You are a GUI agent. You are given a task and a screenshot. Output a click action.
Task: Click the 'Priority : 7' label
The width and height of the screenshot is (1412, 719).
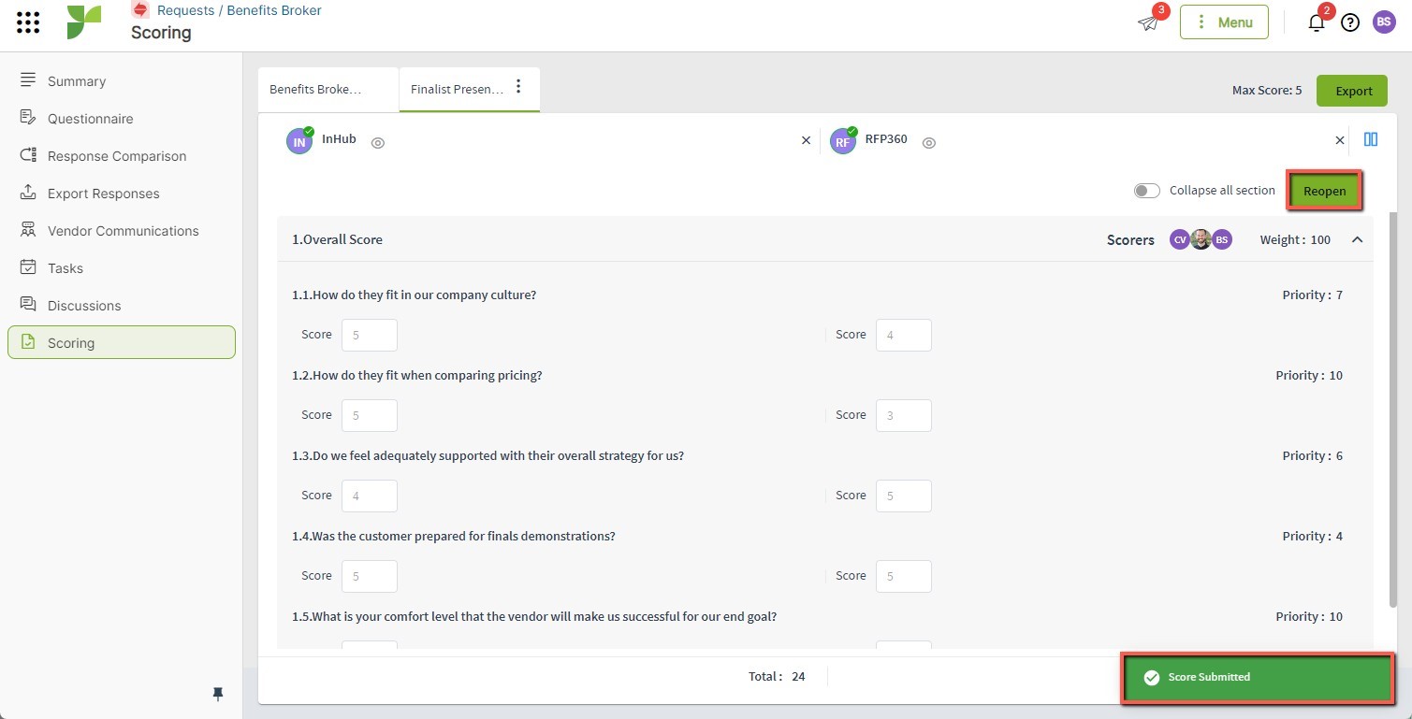click(x=1312, y=295)
